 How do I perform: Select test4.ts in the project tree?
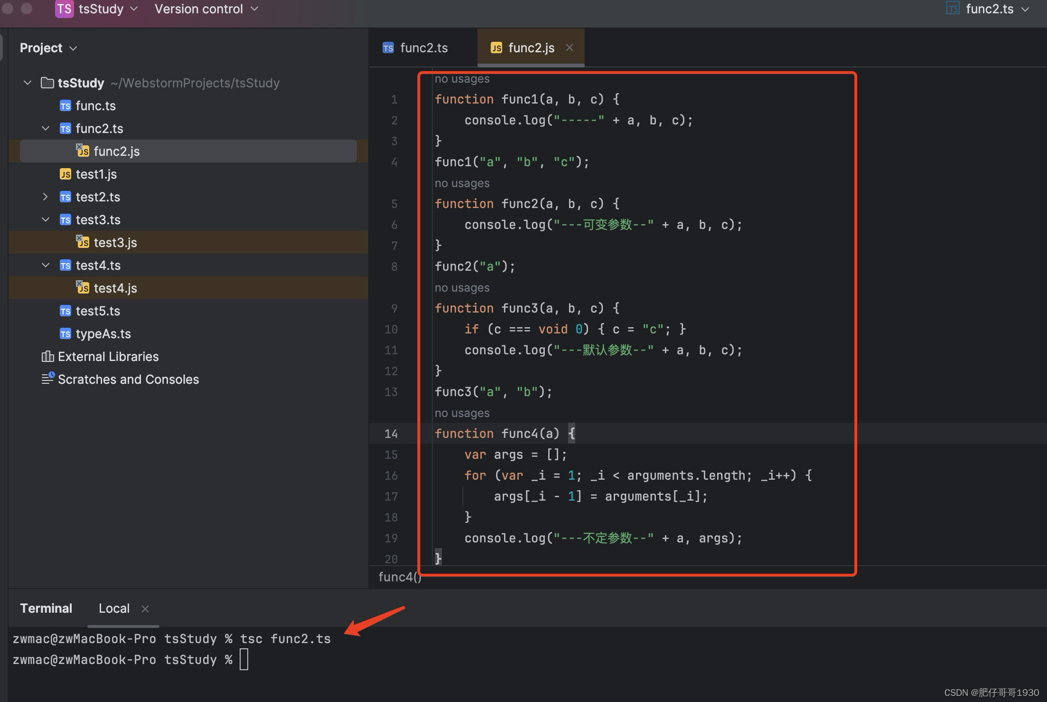98,265
